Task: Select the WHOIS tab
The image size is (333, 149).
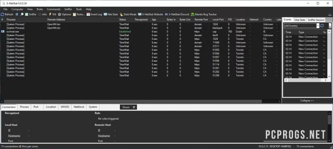Action: [65, 107]
